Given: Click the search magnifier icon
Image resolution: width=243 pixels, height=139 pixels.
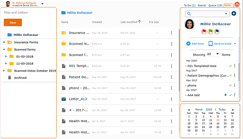Looking at the screenshot, I should coord(189,14).
